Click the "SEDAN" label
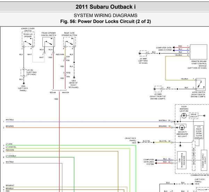This screenshot has height=192, width=209. coord(53,93)
